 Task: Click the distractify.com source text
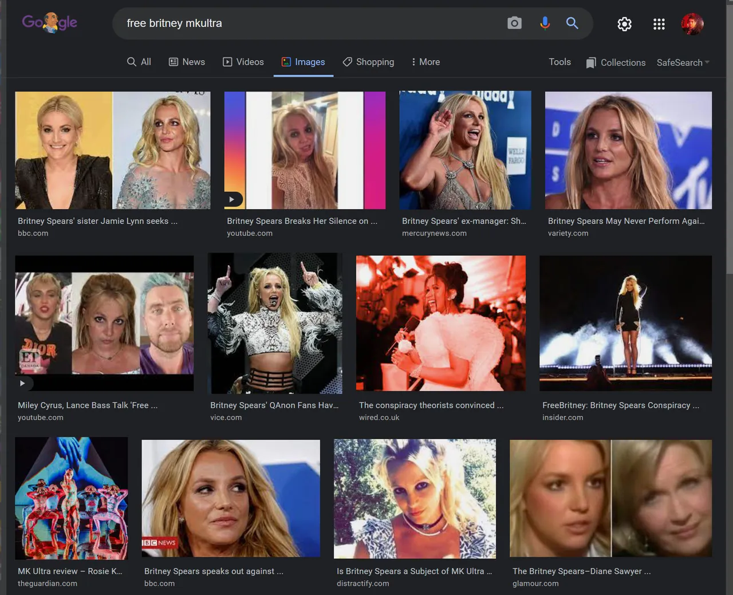[362, 584]
